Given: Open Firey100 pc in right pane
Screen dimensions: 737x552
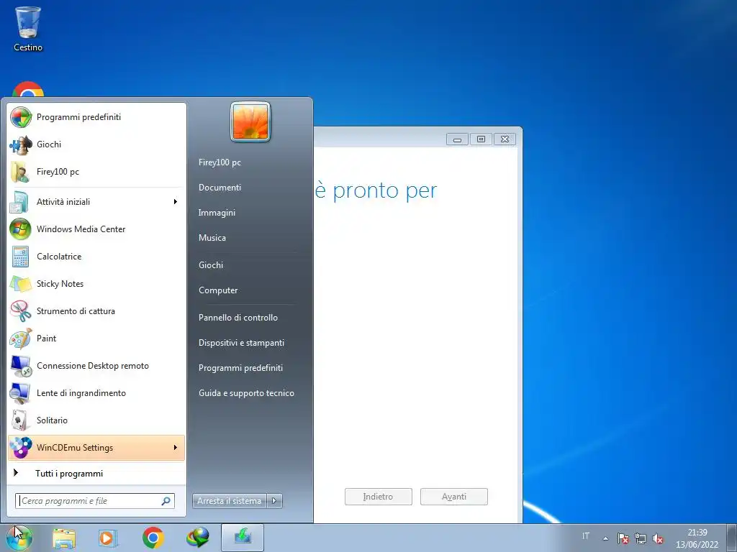Looking at the screenshot, I should [x=220, y=162].
